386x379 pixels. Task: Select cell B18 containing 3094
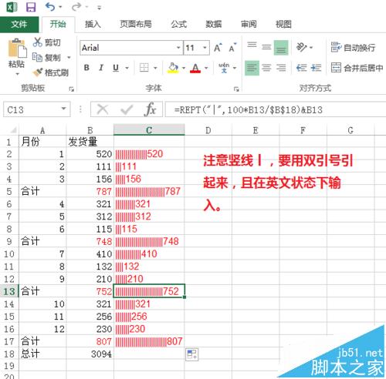point(90,354)
